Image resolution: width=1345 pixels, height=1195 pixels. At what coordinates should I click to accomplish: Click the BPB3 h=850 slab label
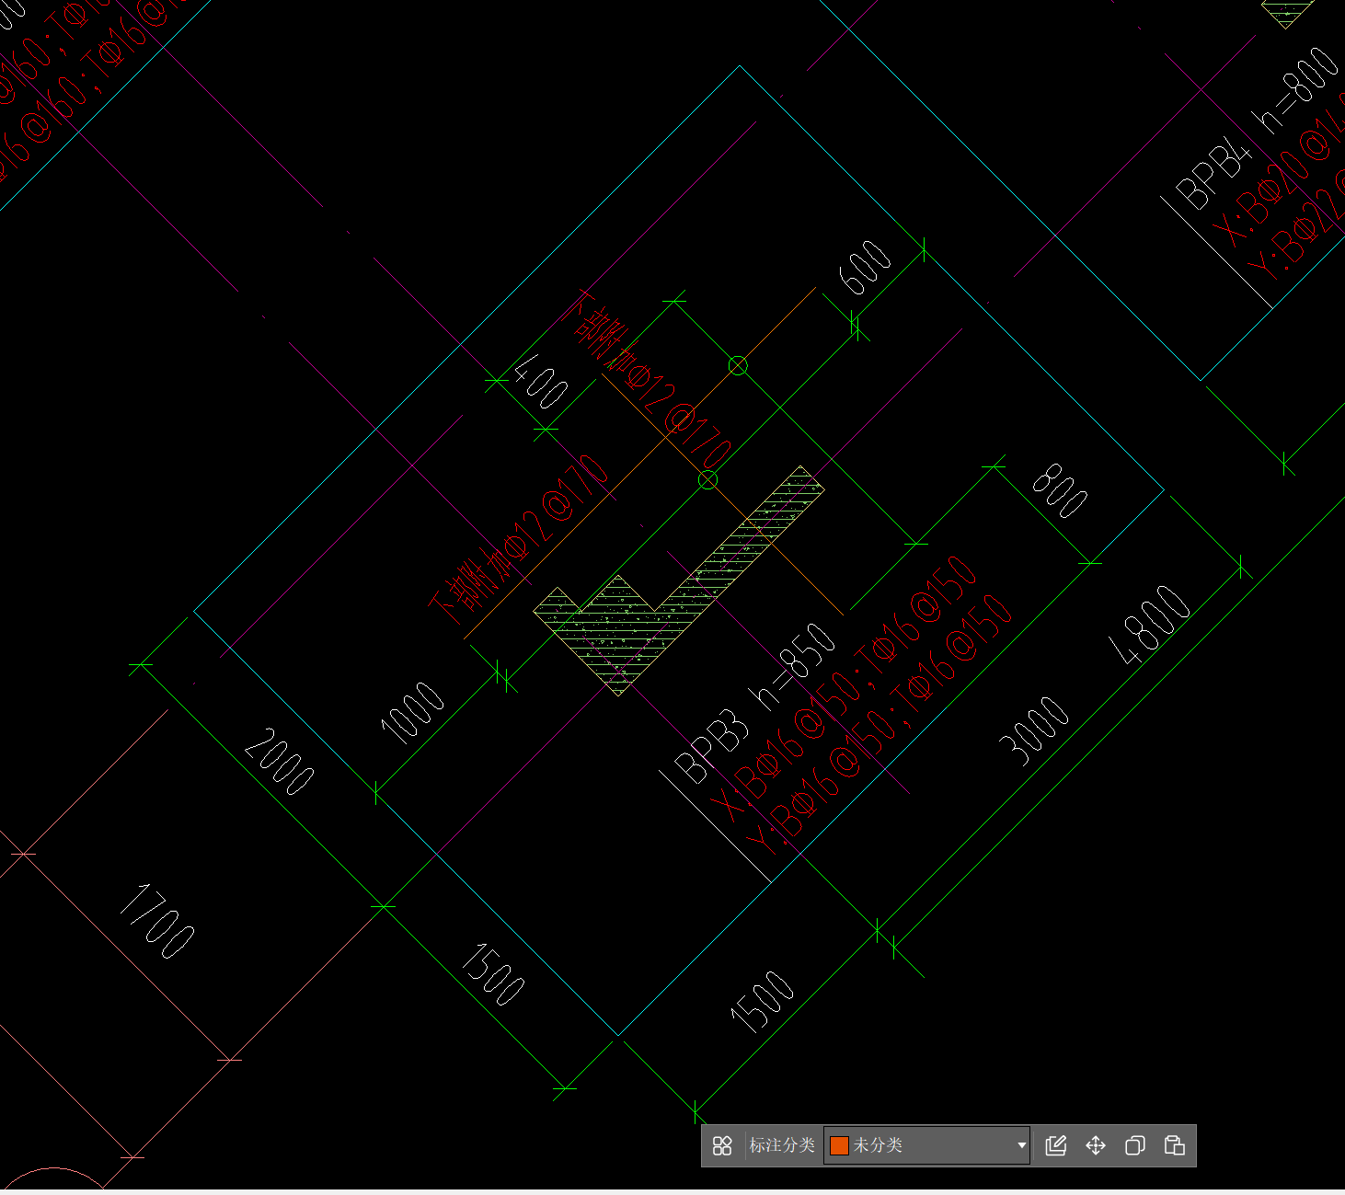pyautogui.click(x=754, y=704)
